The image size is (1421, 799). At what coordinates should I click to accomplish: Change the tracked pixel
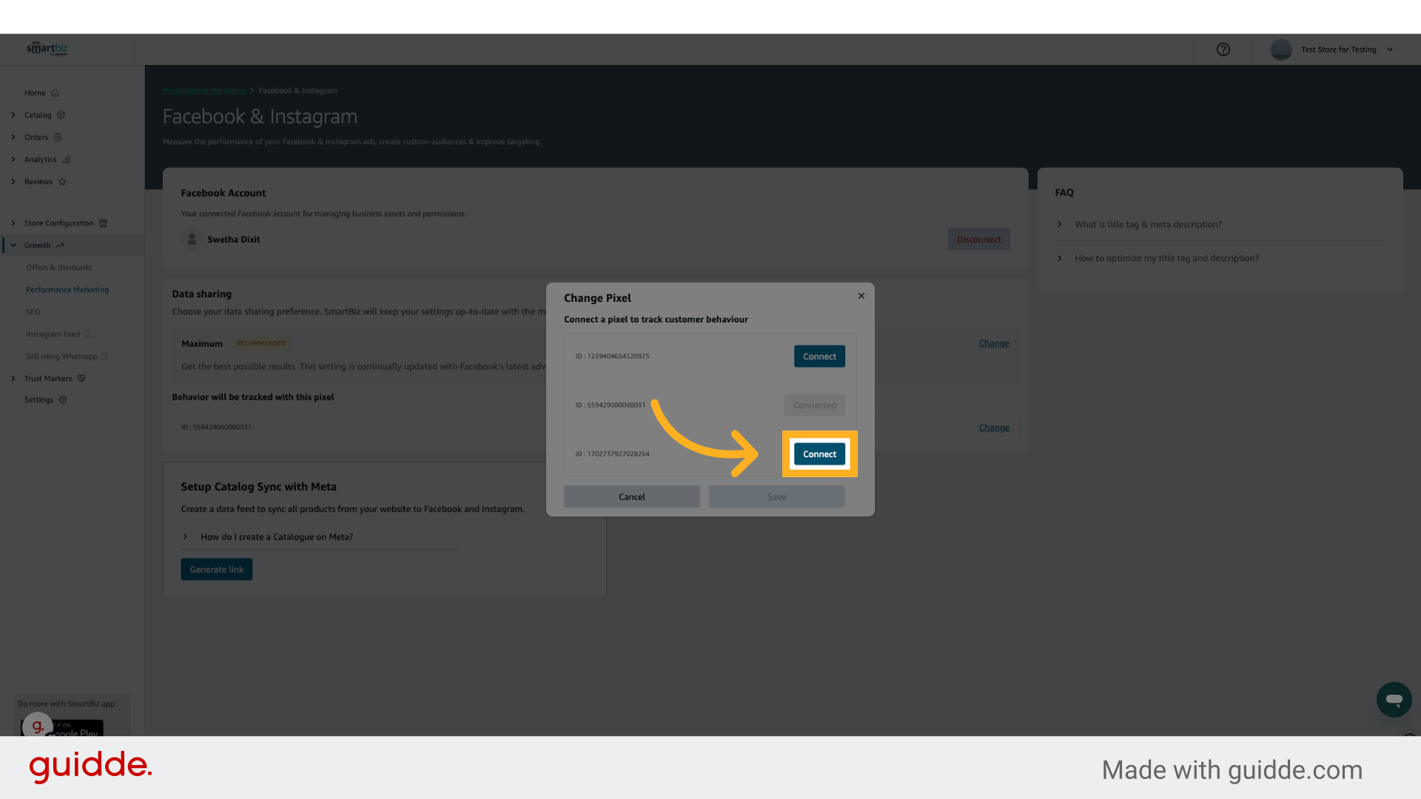coord(994,428)
